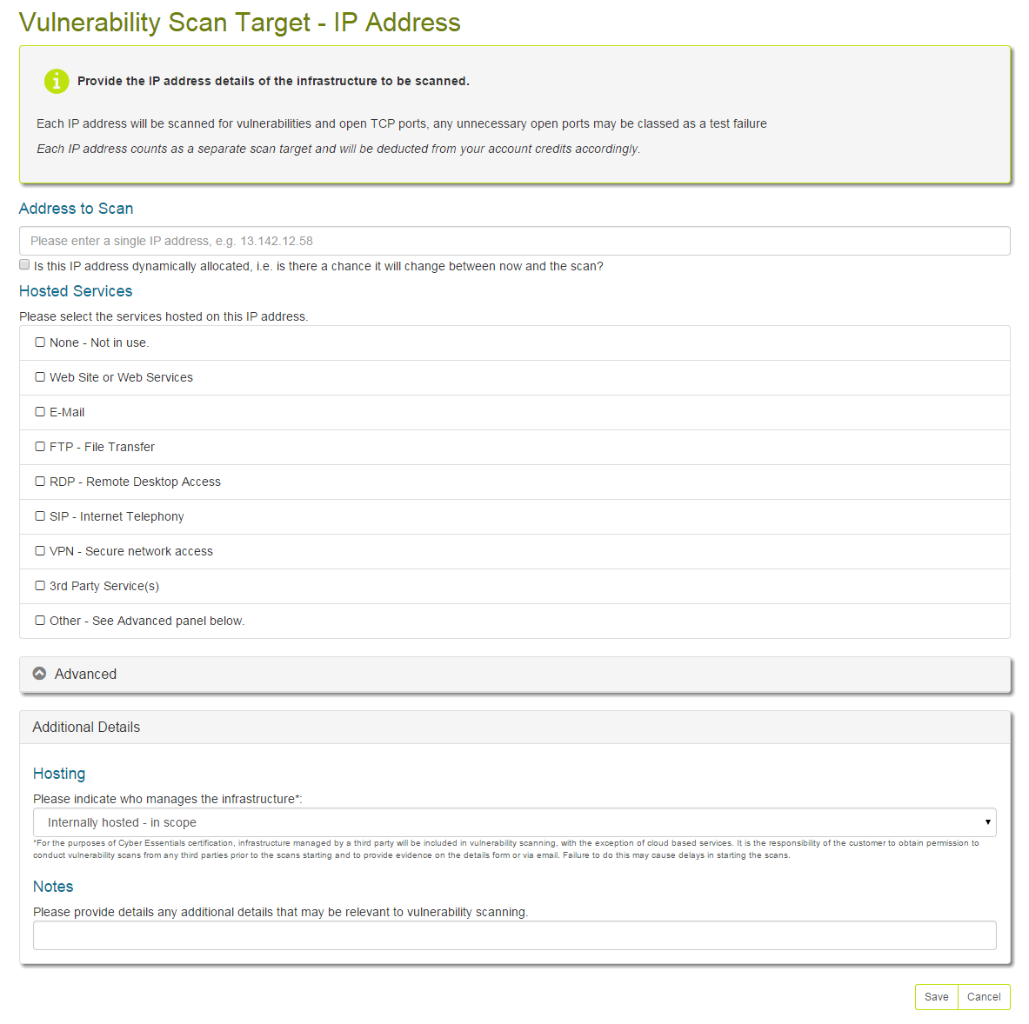Click the hosting dropdown arrow
The image size is (1029, 1024).
click(x=987, y=822)
